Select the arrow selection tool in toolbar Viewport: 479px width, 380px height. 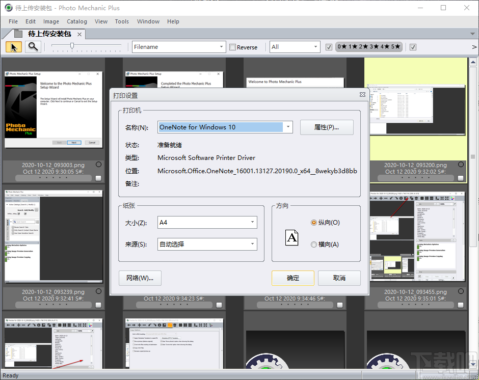[x=13, y=46]
